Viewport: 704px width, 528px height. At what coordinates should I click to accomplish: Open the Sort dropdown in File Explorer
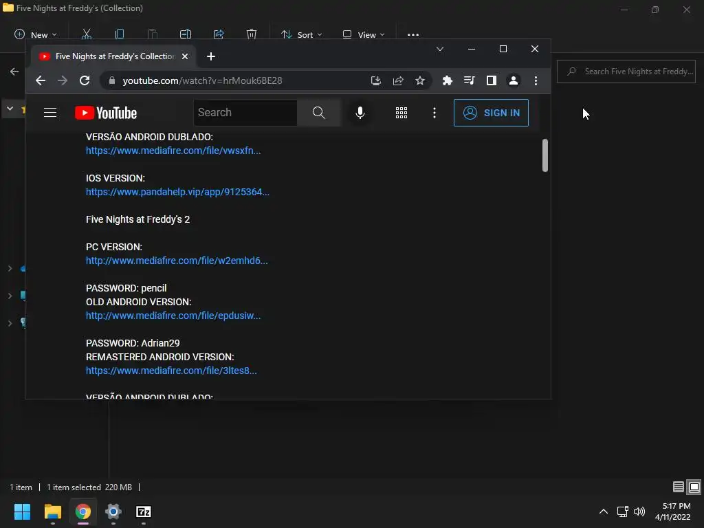pyautogui.click(x=301, y=34)
